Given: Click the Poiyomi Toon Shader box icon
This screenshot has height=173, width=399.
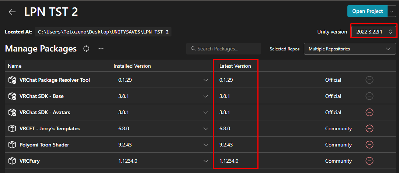Looking at the screenshot, I should (12, 145).
